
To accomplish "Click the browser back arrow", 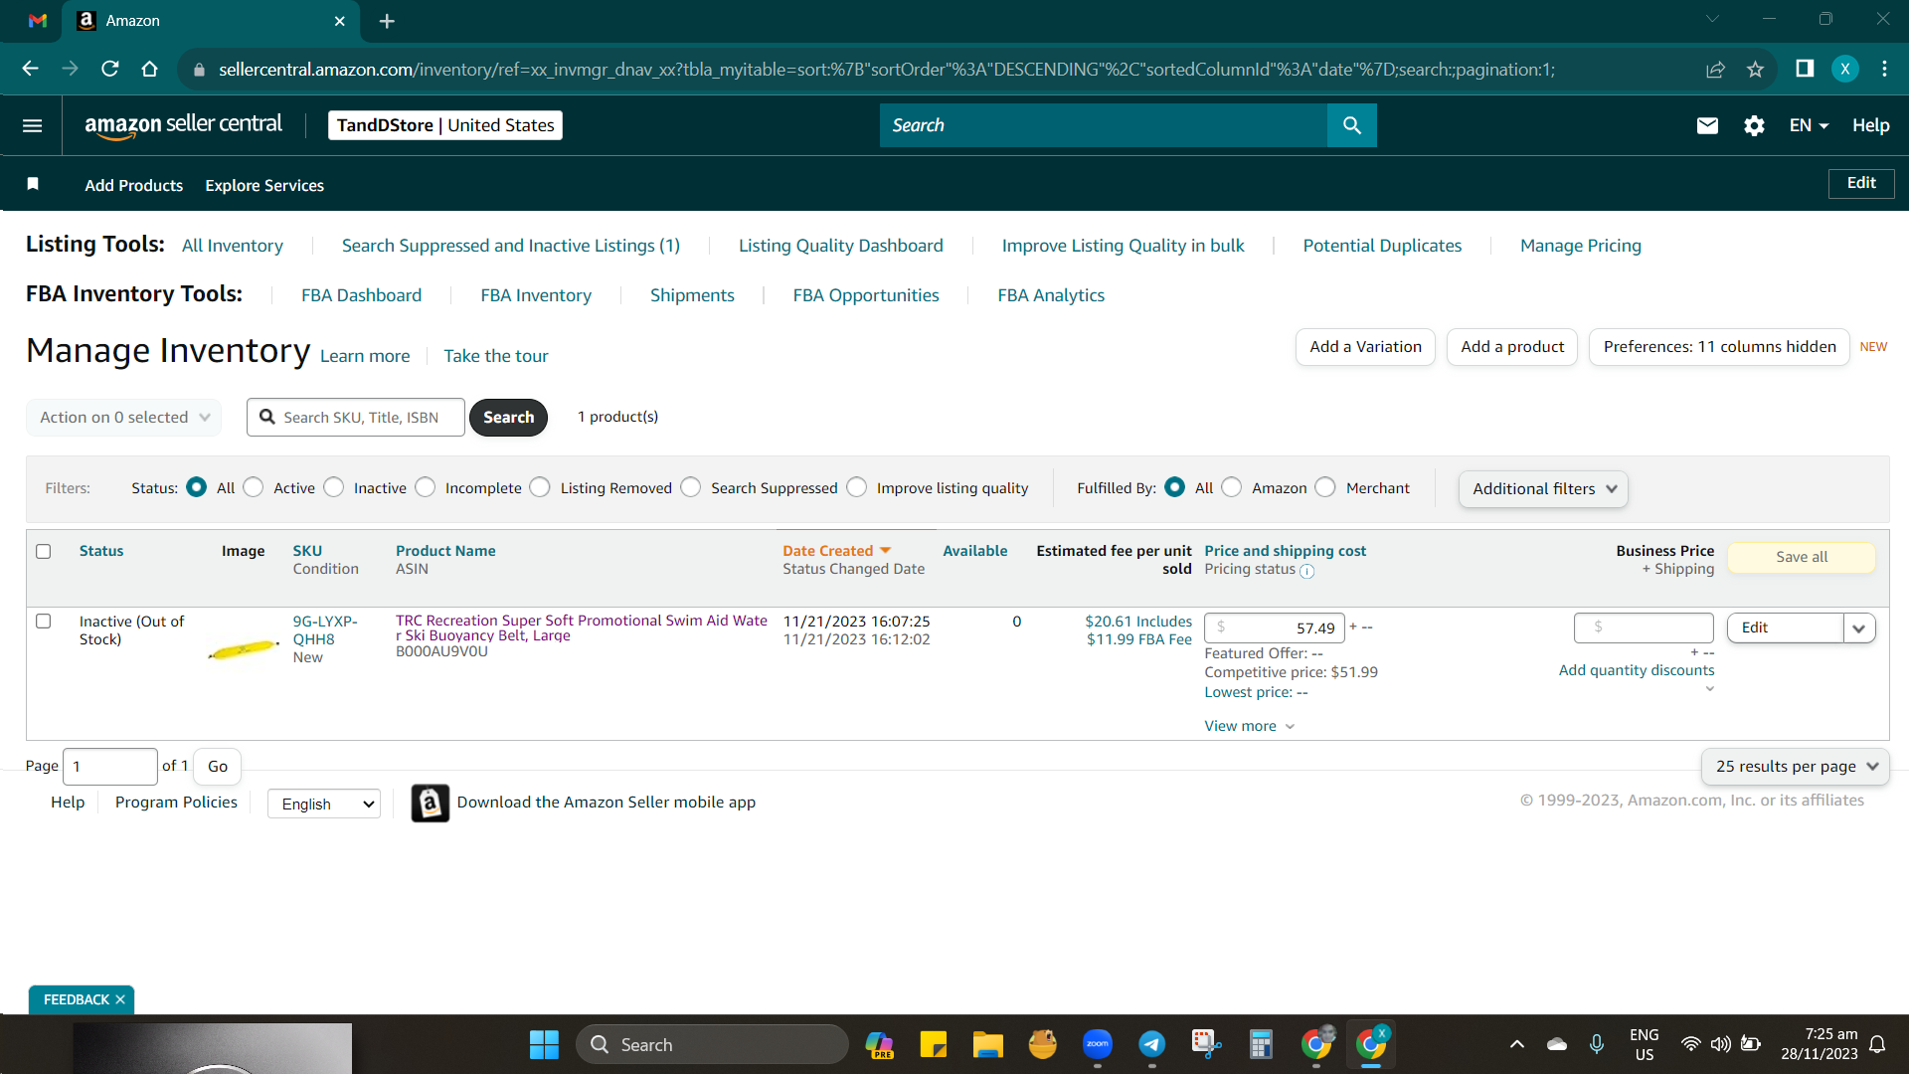I will point(30,69).
